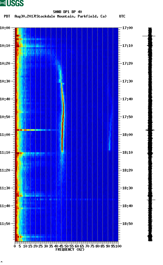Click the red spectral line near 45 Hz
The width and height of the screenshot is (163, 265).
point(63,118)
